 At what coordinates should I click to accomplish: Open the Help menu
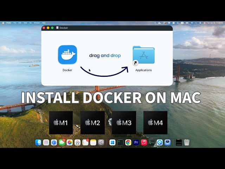pos(44,23)
